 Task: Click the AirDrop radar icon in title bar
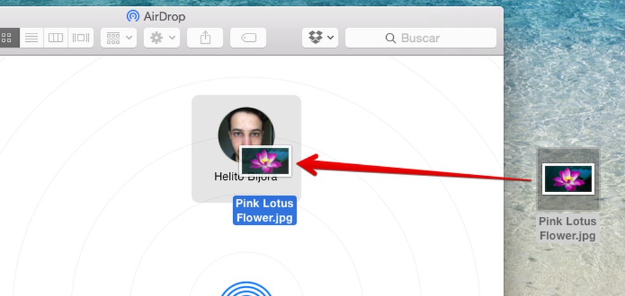[x=133, y=16]
